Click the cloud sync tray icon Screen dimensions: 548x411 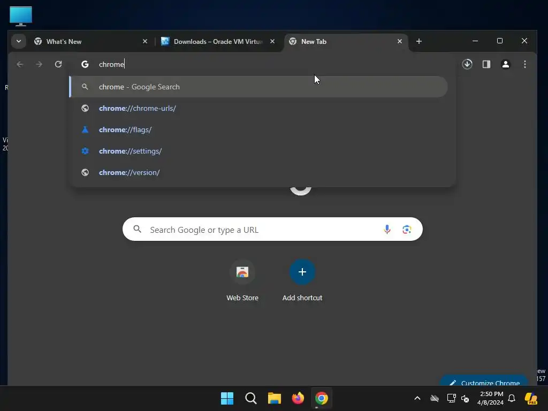435,398
